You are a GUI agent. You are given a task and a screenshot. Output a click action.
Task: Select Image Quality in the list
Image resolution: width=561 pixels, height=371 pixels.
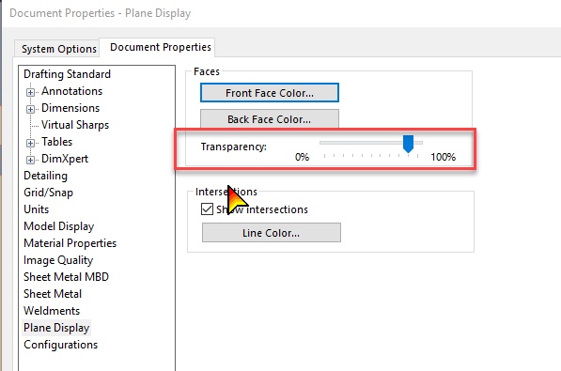[58, 260]
